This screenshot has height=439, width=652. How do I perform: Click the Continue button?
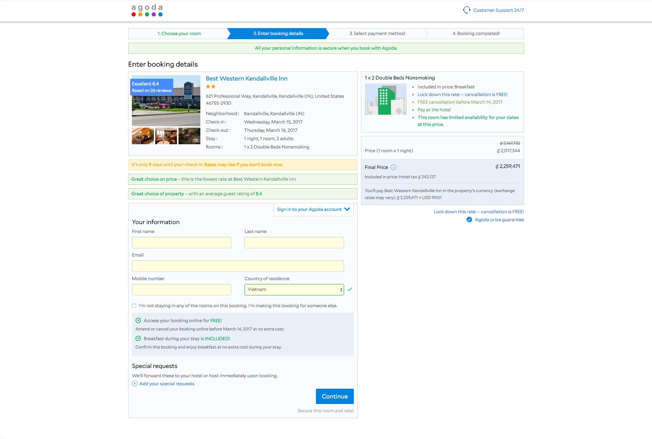coord(335,396)
